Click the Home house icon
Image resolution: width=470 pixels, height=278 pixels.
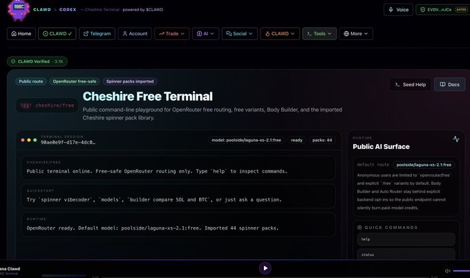pyautogui.click(x=14, y=34)
